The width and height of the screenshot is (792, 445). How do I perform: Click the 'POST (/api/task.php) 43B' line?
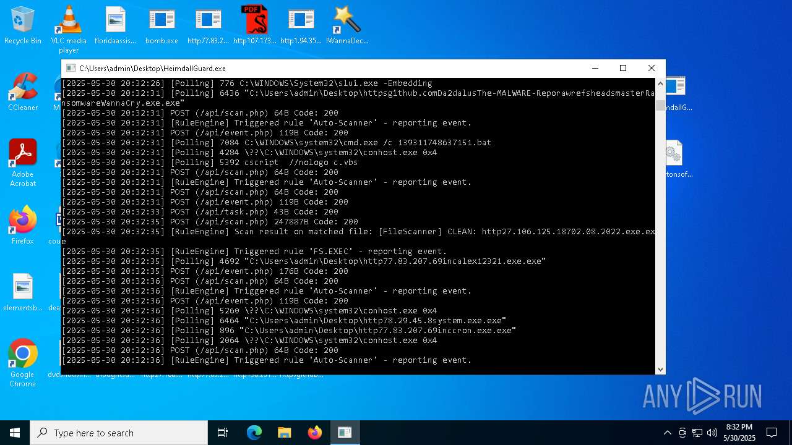point(200,212)
